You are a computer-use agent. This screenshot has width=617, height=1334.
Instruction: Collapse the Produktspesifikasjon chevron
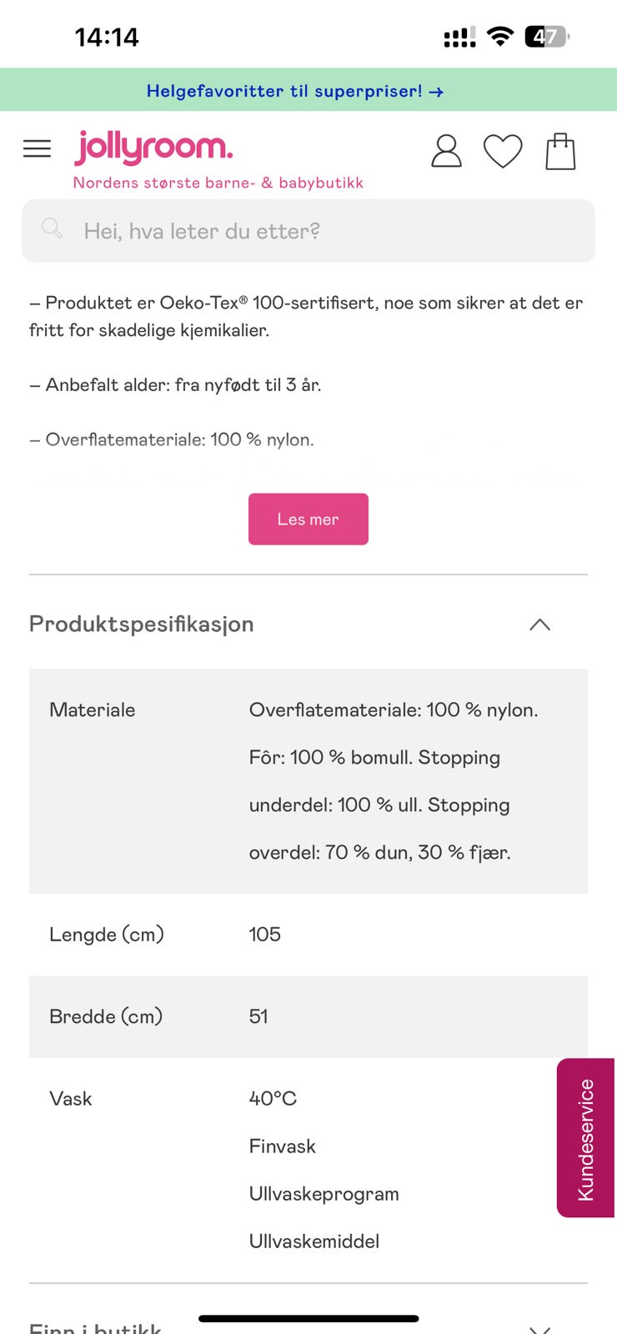540,624
